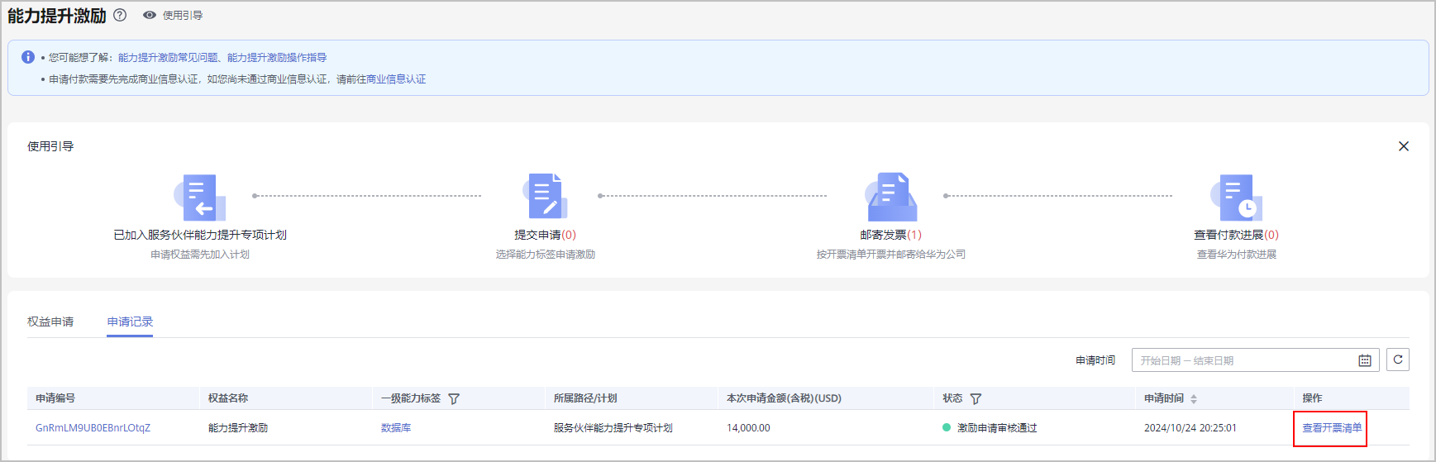Click the 已加入服务伙伴能力提升专项计划 step icon
The width and height of the screenshot is (1436, 462).
[199, 198]
